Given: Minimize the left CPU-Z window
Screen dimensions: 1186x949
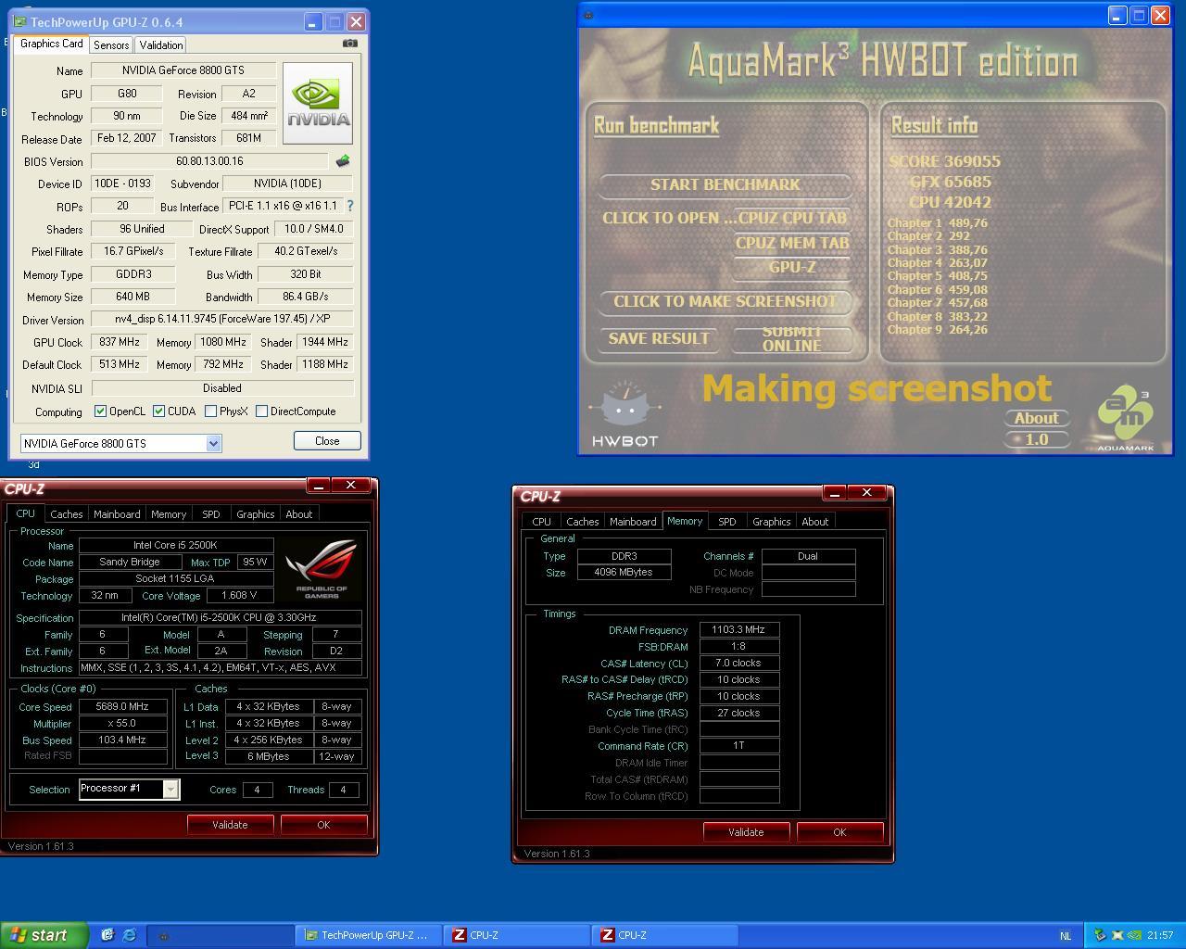Looking at the screenshot, I should [x=319, y=485].
